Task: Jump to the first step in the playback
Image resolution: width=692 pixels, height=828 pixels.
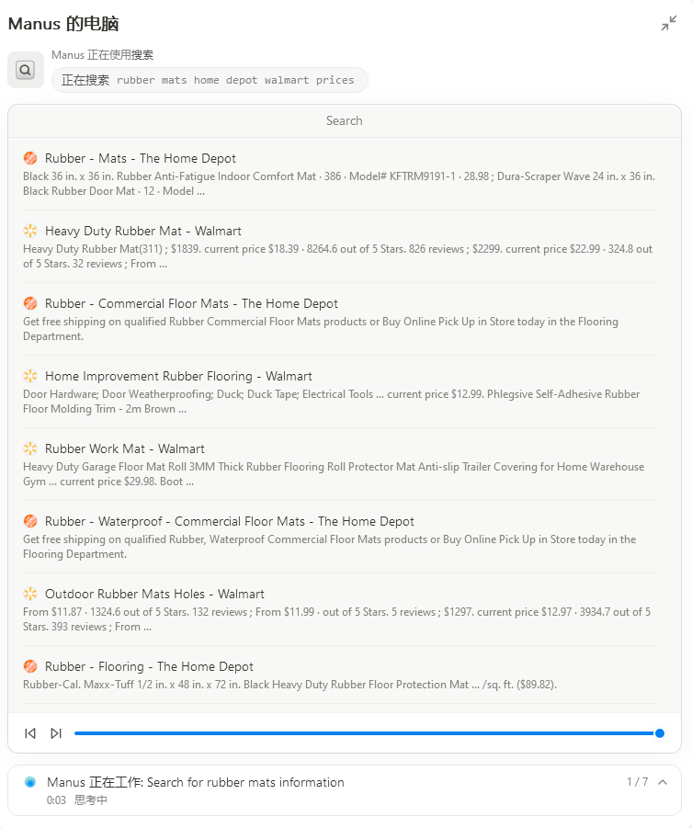Action: (x=30, y=733)
